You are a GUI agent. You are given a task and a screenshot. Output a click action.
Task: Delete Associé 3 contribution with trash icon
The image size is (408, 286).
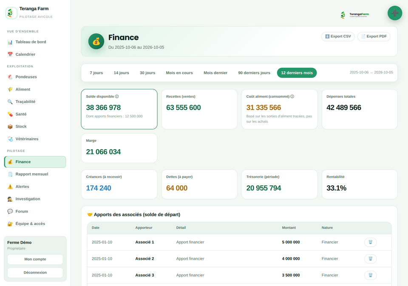pos(370,275)
